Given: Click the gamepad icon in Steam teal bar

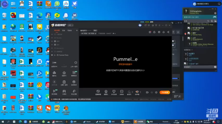Looking at the screenshot, I should coord(215,17).
